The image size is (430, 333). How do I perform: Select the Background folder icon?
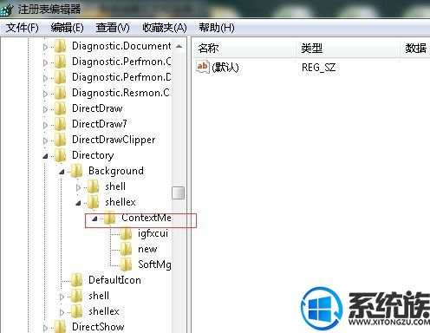(x=77, y=171)
